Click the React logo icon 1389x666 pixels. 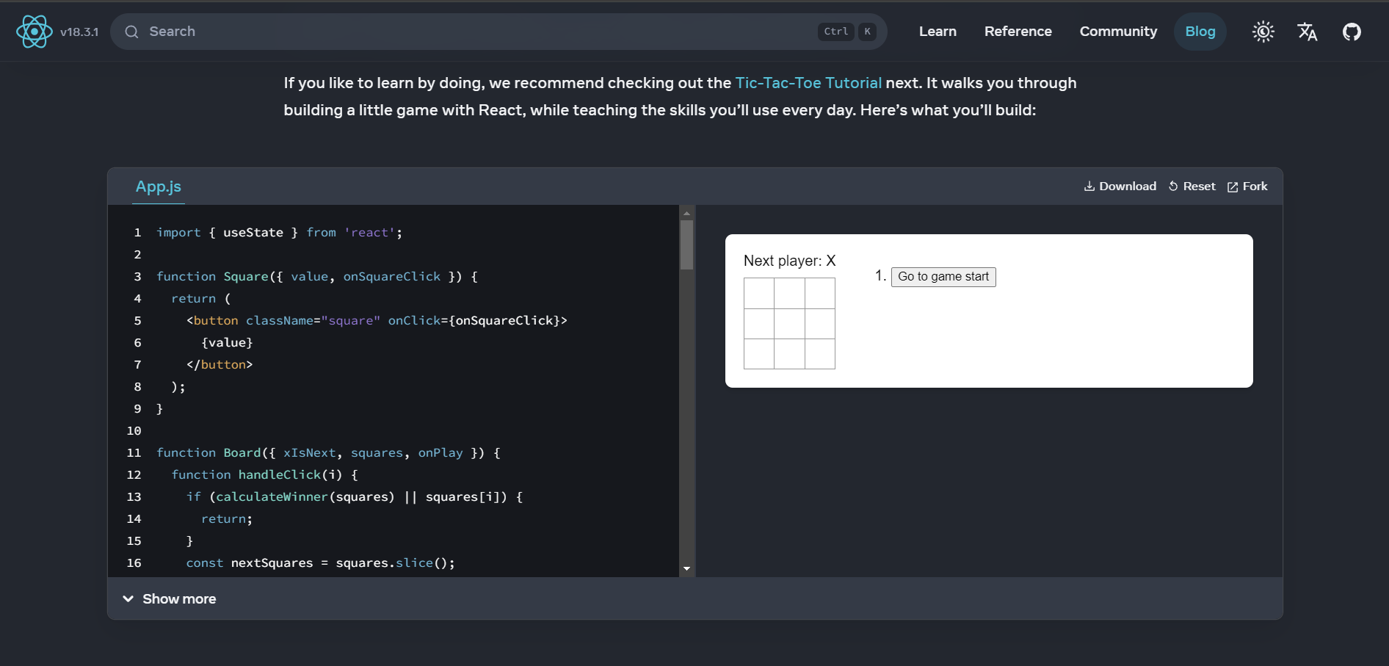click(x=34, y=32)
